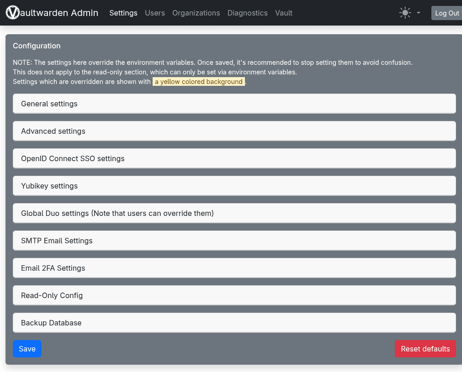Expand Global Duo settings section

coord(234,213)
